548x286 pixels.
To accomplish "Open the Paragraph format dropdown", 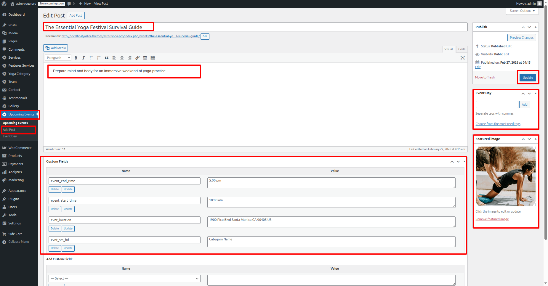I will coord(58,58).
